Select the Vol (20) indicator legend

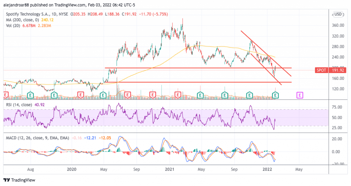[13, 26]
